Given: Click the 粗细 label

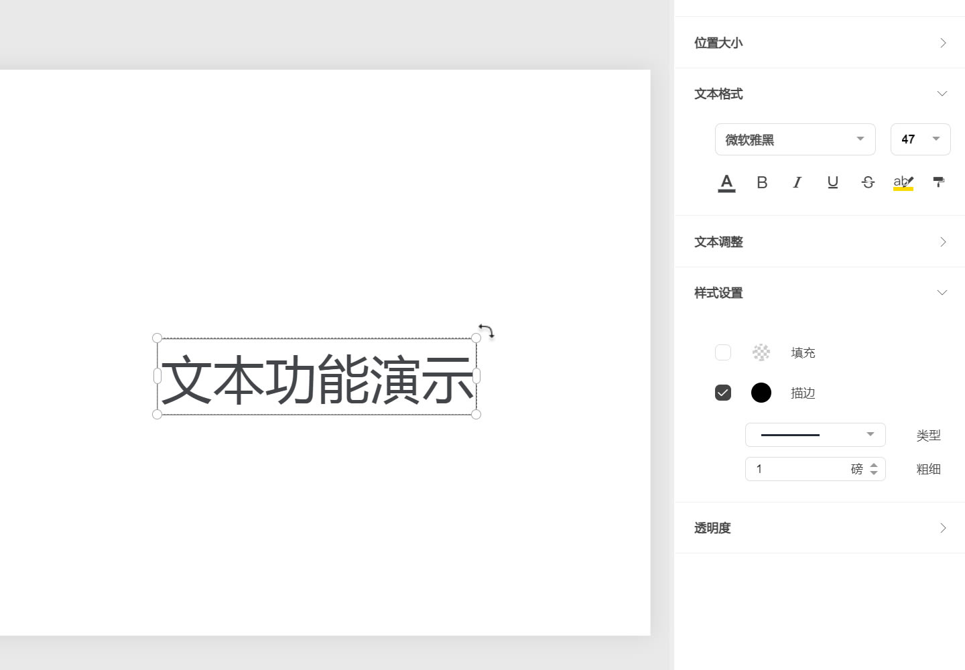Looking at the screenshot, I should point(929,470).
